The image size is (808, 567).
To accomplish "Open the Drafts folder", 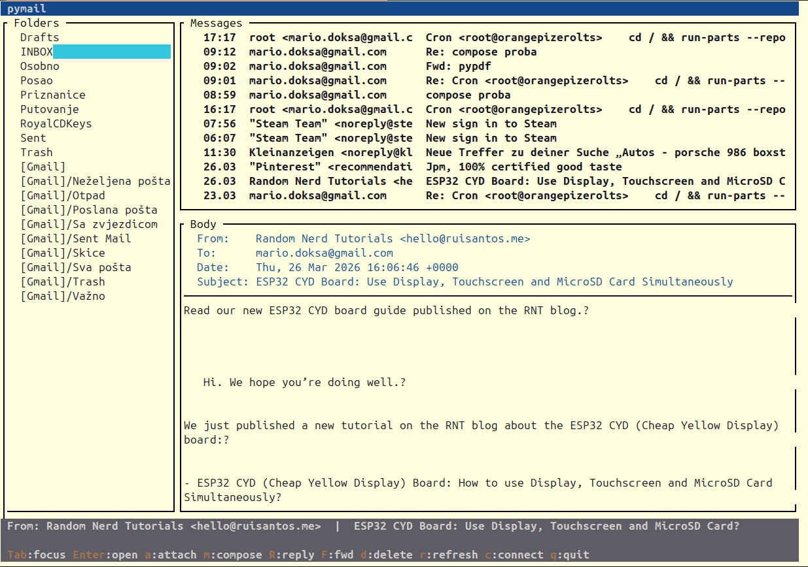I will tap(40, 38).
